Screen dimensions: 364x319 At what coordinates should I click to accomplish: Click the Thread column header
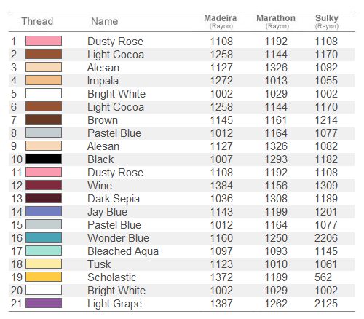point(37,21)
